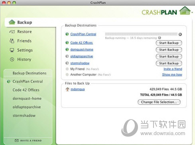The height and width of the screenshot is (145, 195).
Task: Click the green zoom window button
Action: coord(14,2)
